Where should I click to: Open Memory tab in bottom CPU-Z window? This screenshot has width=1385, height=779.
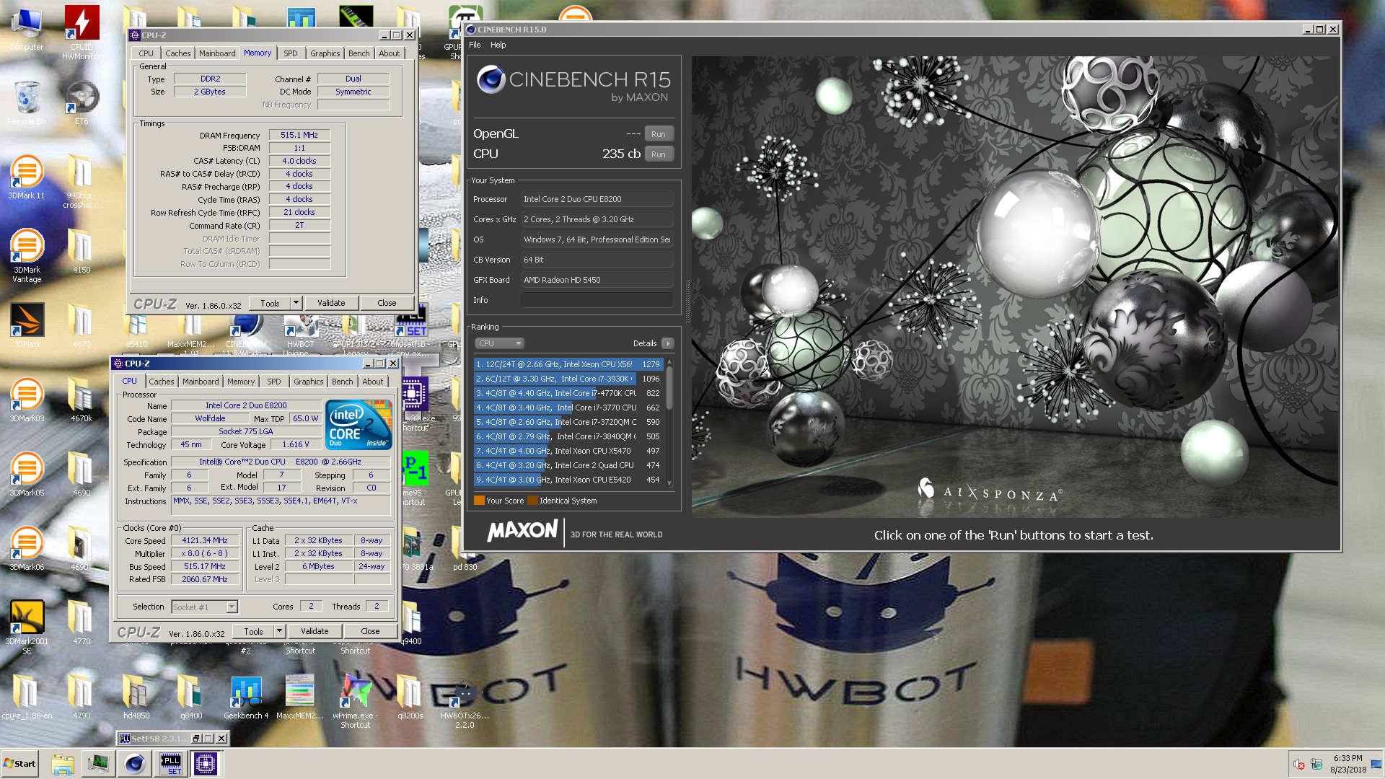(x=241, y=382)
